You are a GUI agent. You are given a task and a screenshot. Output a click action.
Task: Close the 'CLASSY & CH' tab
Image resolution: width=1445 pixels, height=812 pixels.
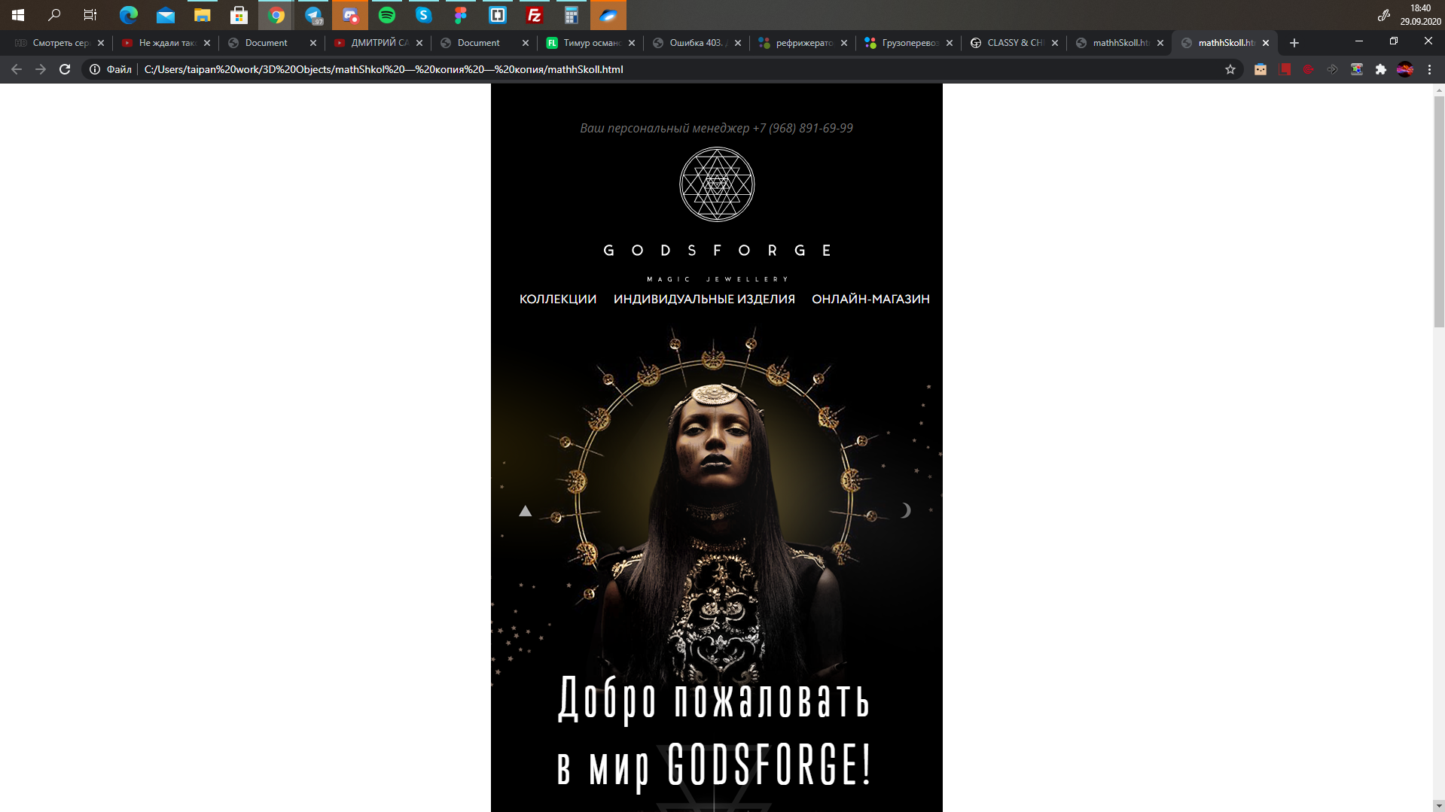tap(1055, 43)
